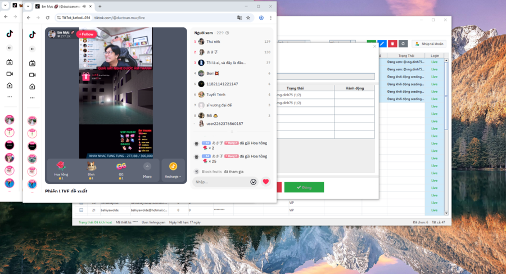Image resolution: width=506 pixels, height=274 pixels.
Task: Click the TikTok logo in the back browser window
Action: click(x=10, y=34)
